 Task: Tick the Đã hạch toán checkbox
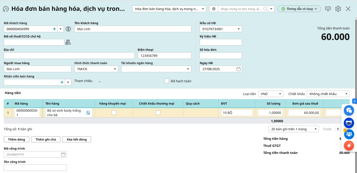pyautogui.click(x=167, y=81)
